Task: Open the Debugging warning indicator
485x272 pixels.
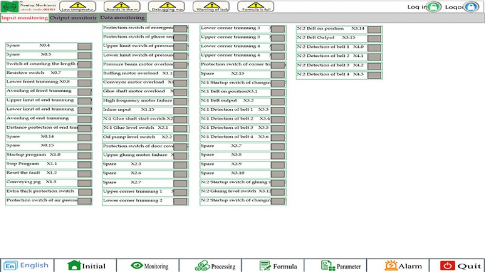Action: tap(167, 6)
